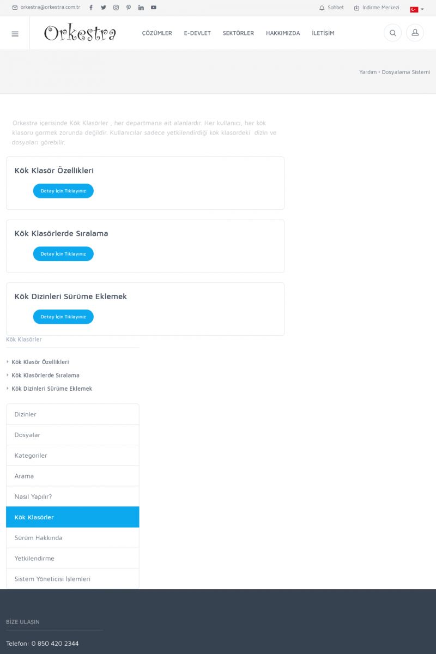The width and height of the screenshot is (436, 654).
Task: Open the Twitter social icon
Action: click(104, 8)
